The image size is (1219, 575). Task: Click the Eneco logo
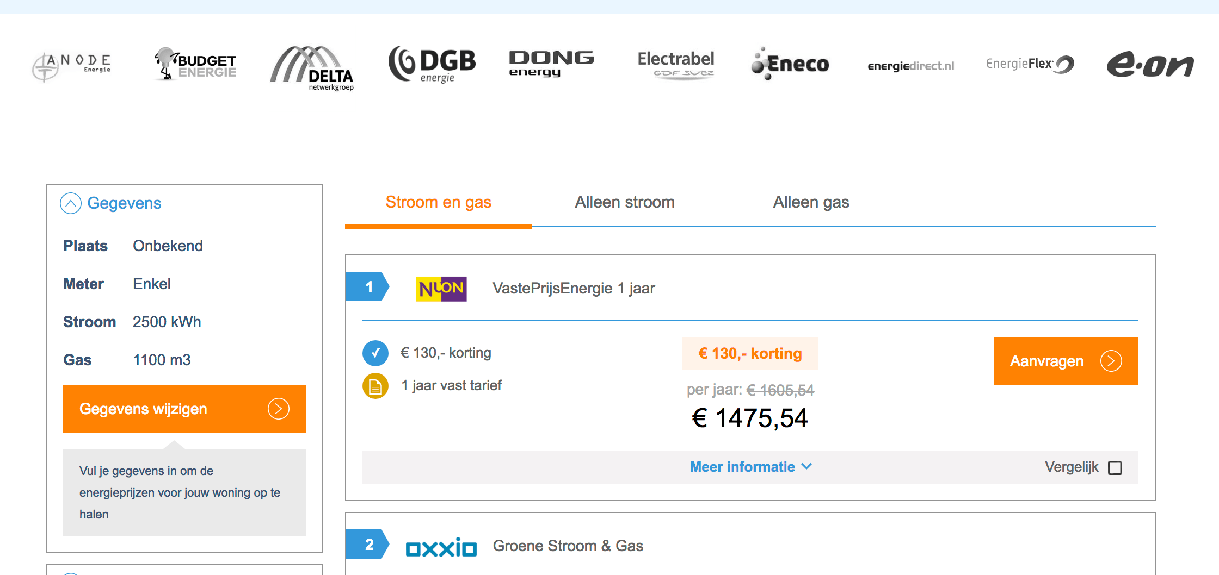tap(790, 64)
